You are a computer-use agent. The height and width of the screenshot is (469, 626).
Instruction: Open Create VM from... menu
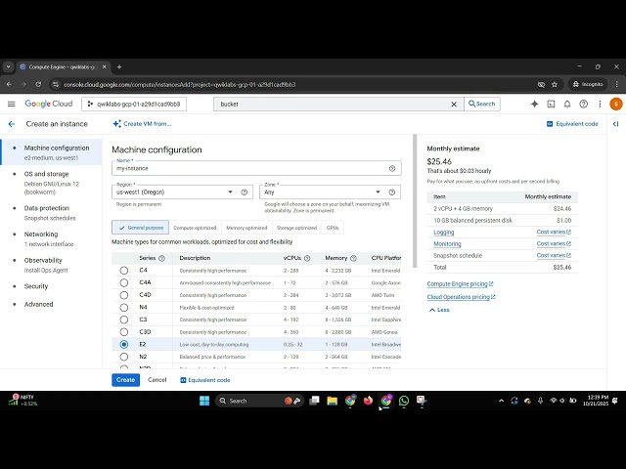(x=142, y=124)
